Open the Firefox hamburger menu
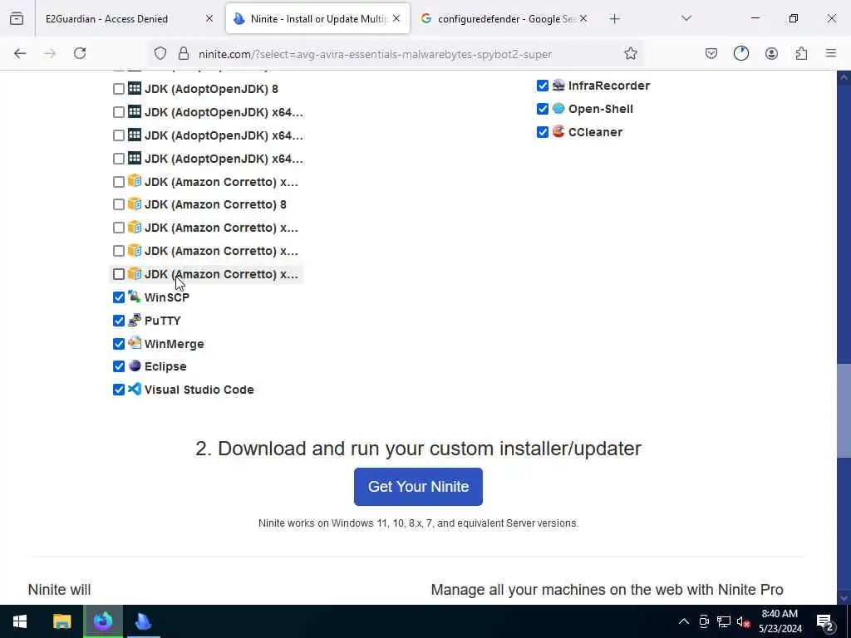Viewport: 851px width, 638px height. (x=831, y=53)
